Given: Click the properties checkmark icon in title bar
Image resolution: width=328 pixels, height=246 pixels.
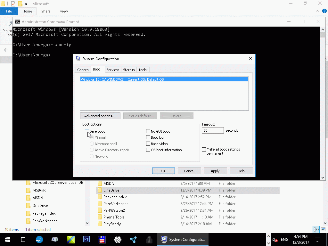Looking at the screenshot, I should (13, 4).
